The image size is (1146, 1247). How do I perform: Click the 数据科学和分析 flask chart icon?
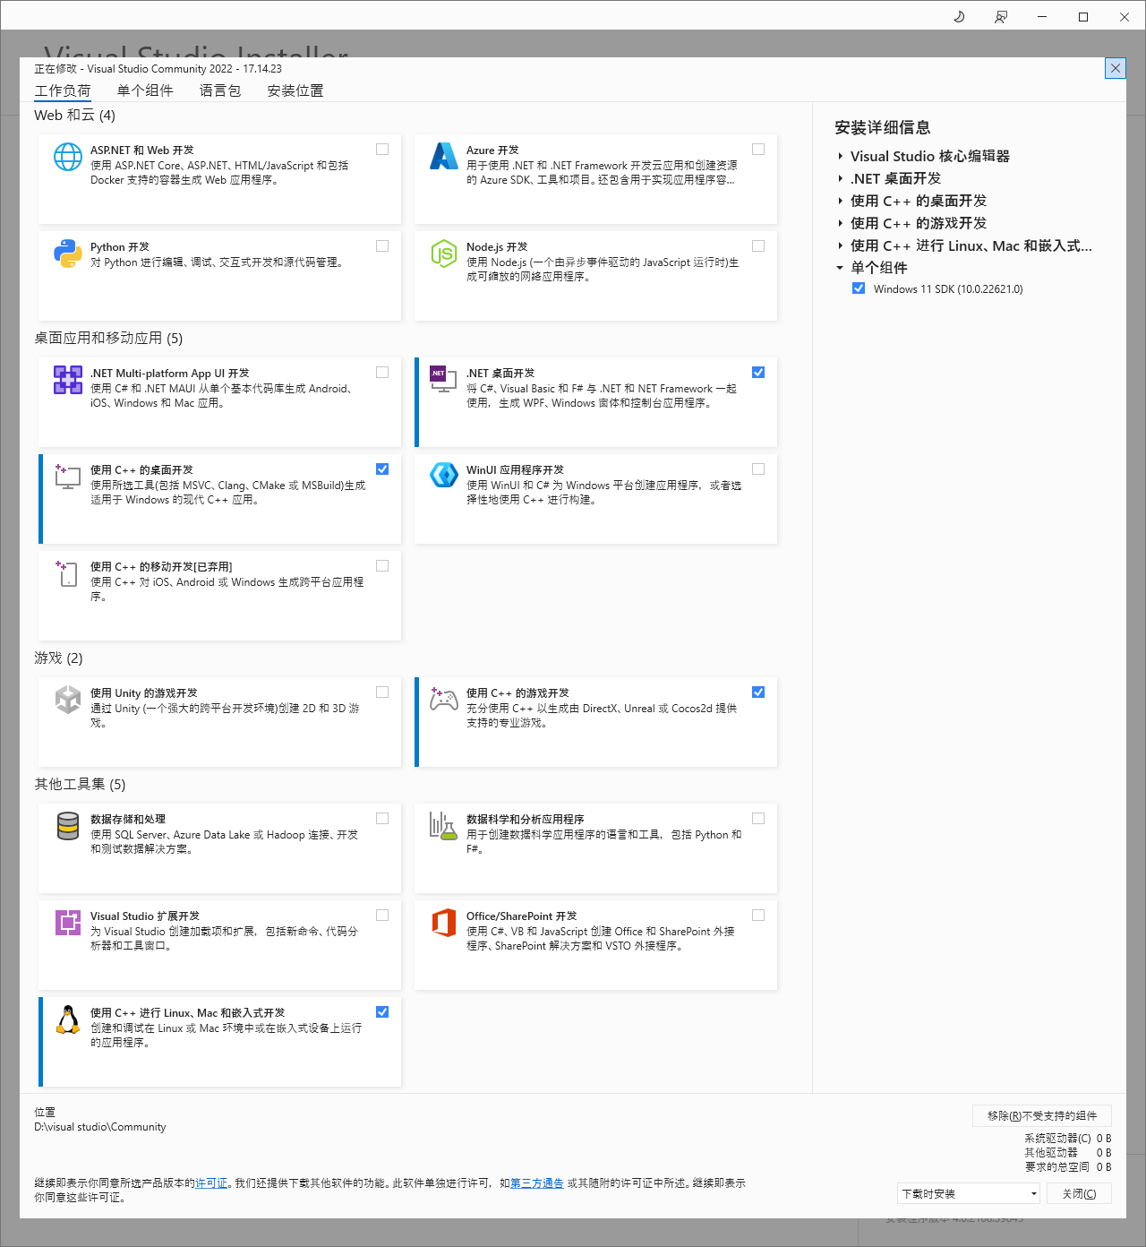(444, 826)
